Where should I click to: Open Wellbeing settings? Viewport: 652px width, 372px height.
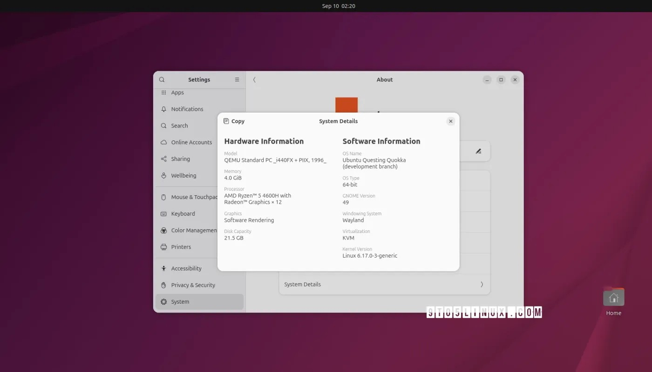point(183,175)
